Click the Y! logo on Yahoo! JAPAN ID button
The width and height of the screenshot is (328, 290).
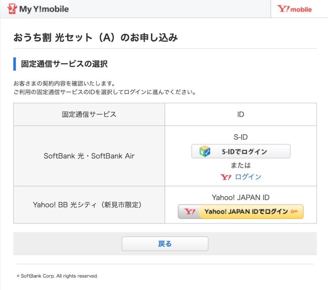[190, 212]
